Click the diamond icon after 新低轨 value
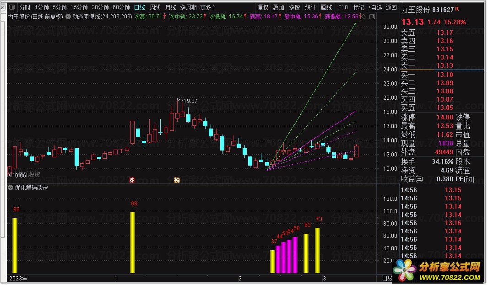Screen dimensions: 488x285 [363, 16]
